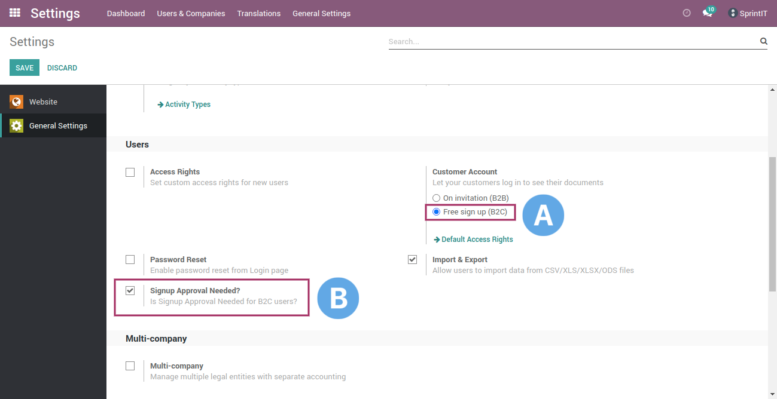Open the Translations menu
This screenshot has height=399, width=777.
point(258,13)
